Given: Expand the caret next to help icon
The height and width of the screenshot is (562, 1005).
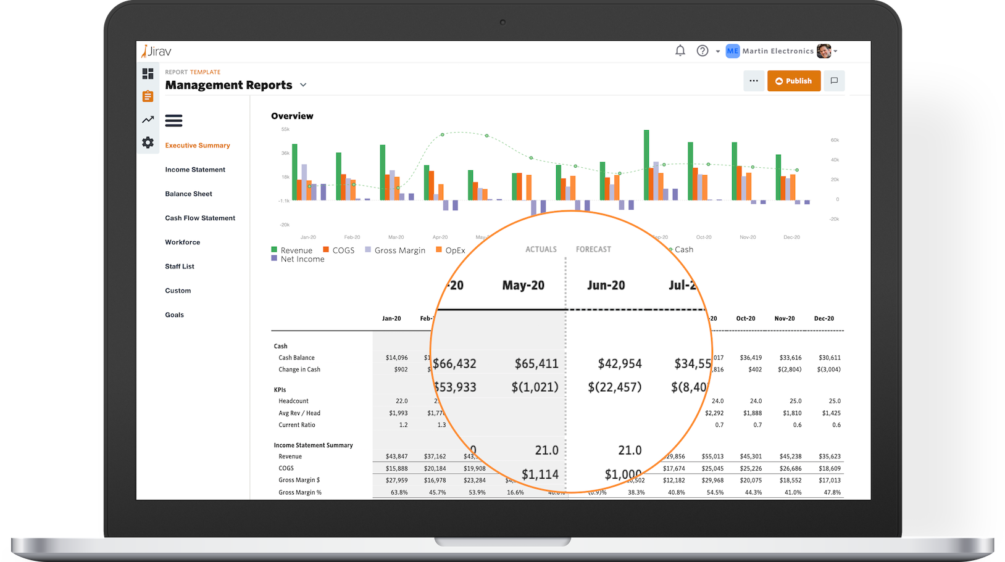Looking at the screenshot, I should [x=718, y=52].
